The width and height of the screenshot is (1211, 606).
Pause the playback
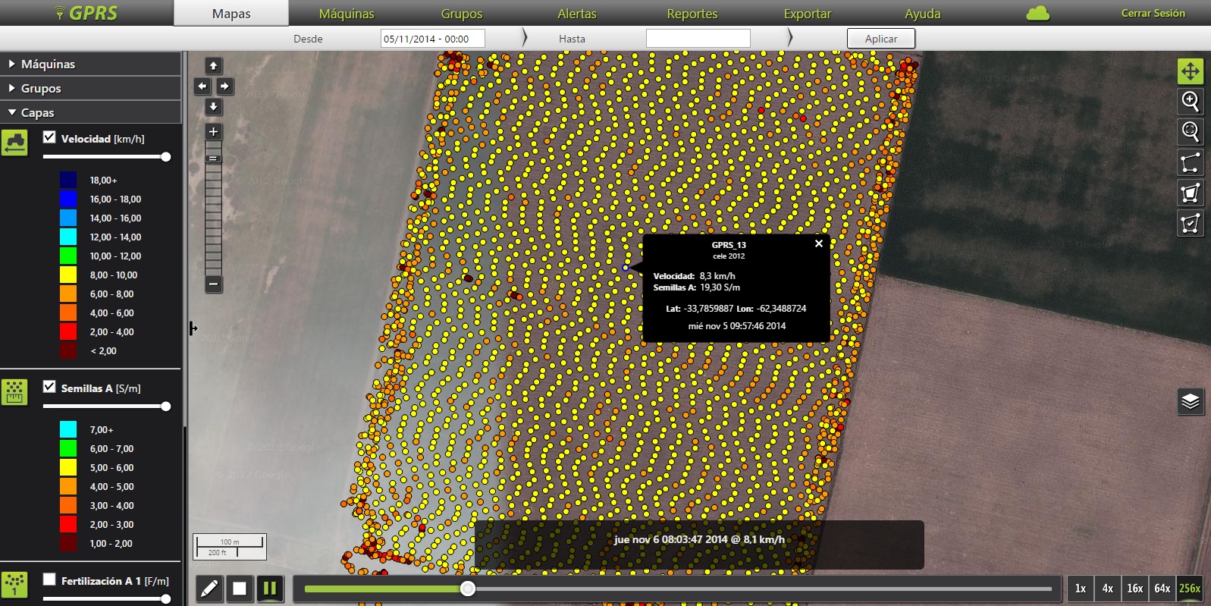269,589
